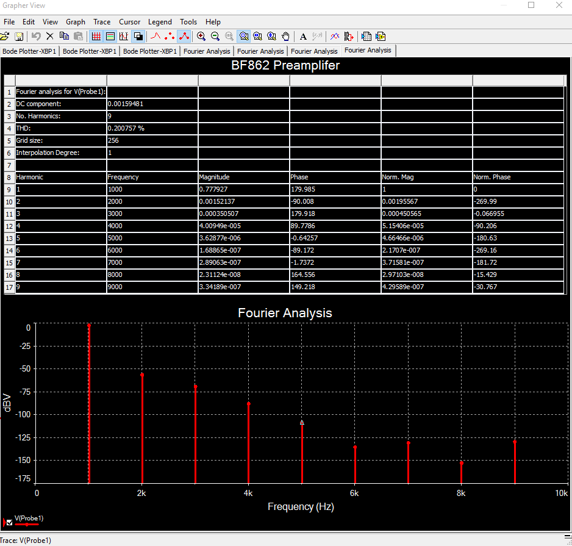This screenshot has height=546, width=572.
Task: Select magnitude cell 1.68865e-007
Action: [244, 250]
